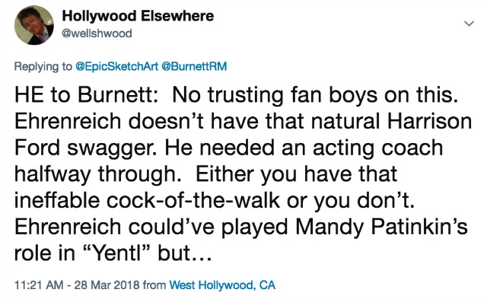Open the tweet options chevron menu
487x299 pixels.
[x=469, y=24]
